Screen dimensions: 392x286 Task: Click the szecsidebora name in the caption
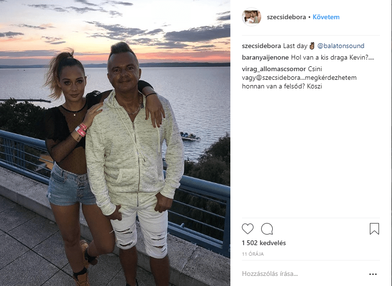click(x=261, y=46)
